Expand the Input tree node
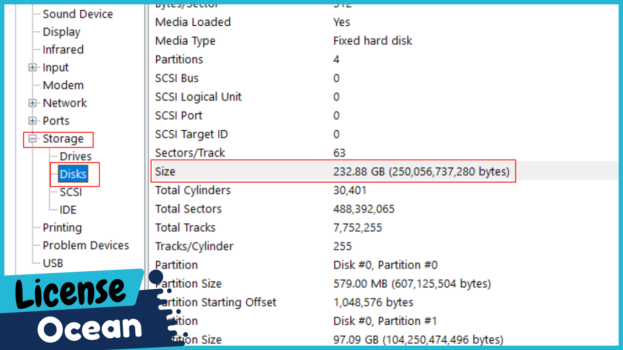The image size is (623, 350). point(33,68)
